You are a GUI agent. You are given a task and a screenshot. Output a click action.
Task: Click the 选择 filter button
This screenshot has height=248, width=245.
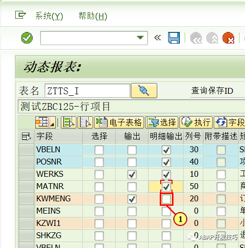click(162, 122)
